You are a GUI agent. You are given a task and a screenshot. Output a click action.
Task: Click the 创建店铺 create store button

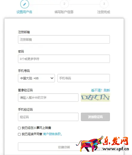click(64, 147)
